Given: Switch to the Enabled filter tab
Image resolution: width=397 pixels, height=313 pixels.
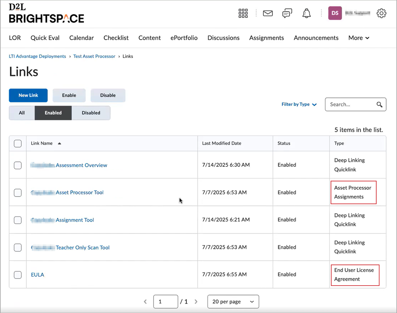Looking at the screenshot, I should 53,113.
